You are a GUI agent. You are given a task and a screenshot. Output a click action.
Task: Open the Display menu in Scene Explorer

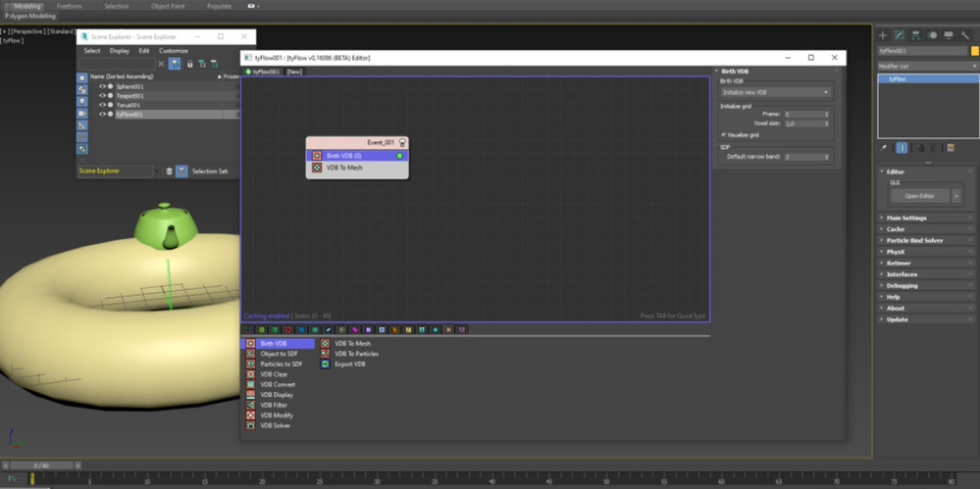tap(120, 51)
